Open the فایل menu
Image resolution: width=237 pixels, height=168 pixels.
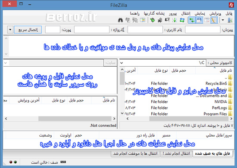point(229,14)
